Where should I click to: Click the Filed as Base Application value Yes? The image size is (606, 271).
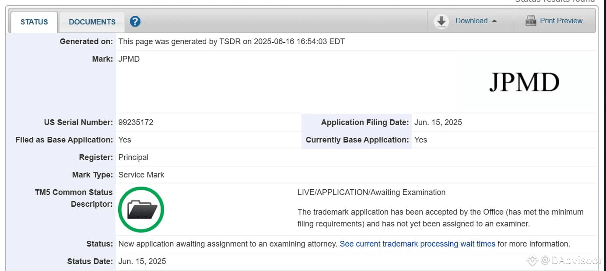coord(125,140)
